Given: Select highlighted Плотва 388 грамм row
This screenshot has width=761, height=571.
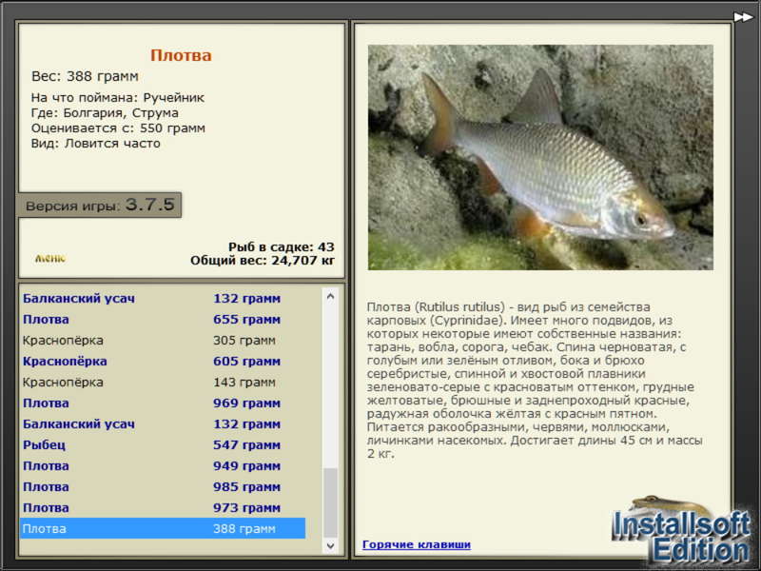Looking at the screenshot, I should coord(163,528).
